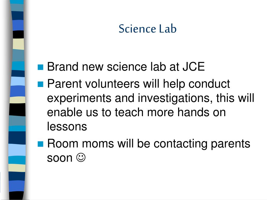Select the text Brand new science lab

[x=107, y=66]
